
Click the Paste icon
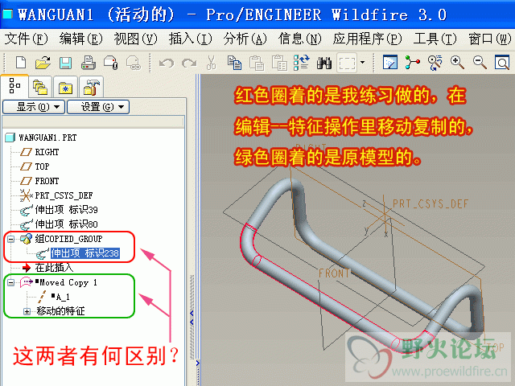pos(257,63)
